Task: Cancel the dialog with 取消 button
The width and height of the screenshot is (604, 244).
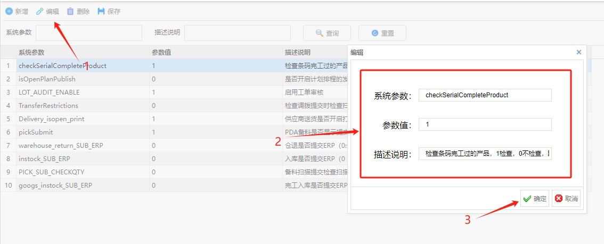Action: click(x=566, y=198)
